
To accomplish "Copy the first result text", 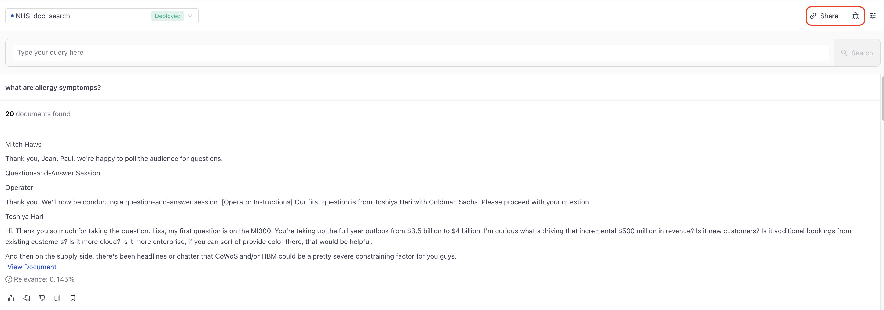I will [57, 298].
